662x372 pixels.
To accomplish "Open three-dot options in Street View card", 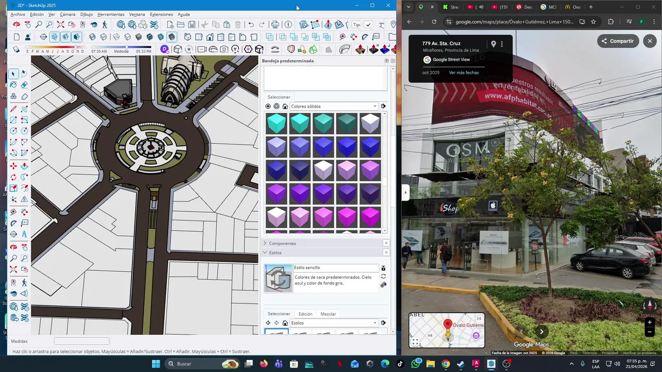I will (502, 44).
